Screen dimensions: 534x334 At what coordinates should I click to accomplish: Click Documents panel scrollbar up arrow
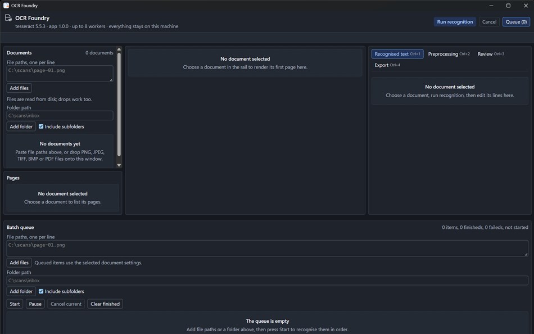[119, 49]
